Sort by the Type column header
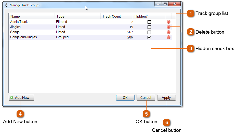Image resolution: width=238 pixels, height=137 pixels. 77,16
